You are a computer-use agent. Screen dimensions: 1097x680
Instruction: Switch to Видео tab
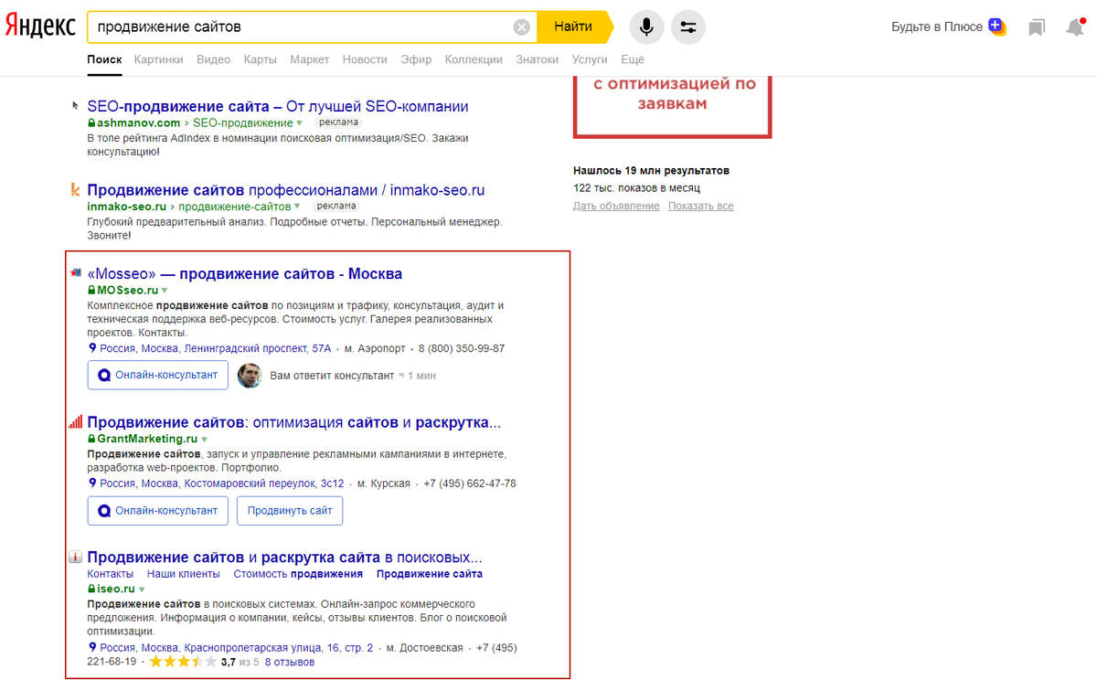(213, 59)
